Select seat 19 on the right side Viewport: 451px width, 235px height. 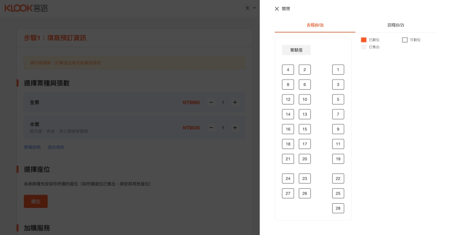(x=338, y=159)
